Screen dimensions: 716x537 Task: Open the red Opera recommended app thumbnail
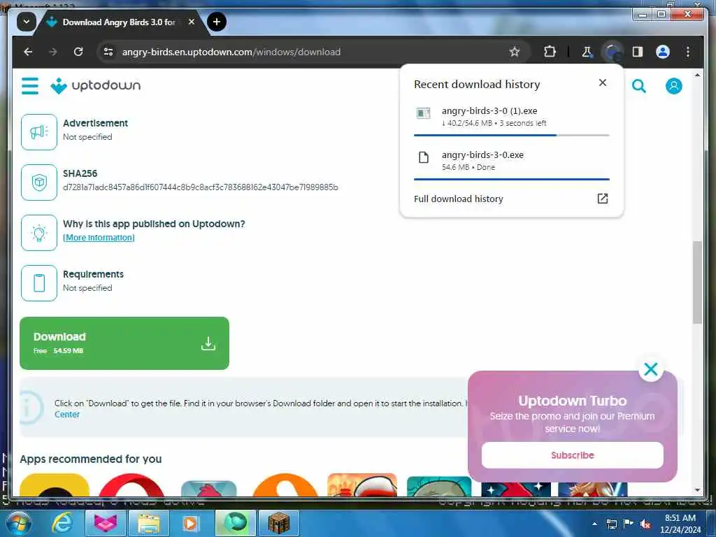131,485
